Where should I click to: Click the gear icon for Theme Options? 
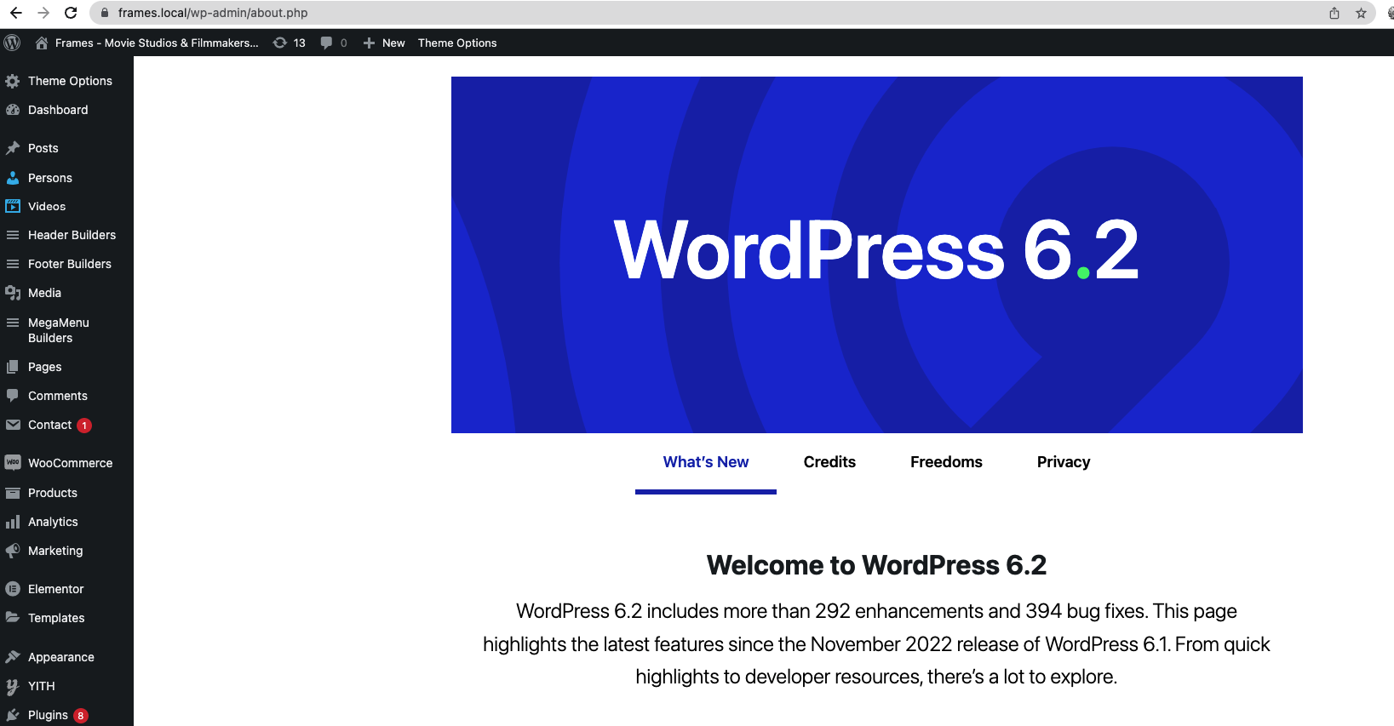point(13,81)
